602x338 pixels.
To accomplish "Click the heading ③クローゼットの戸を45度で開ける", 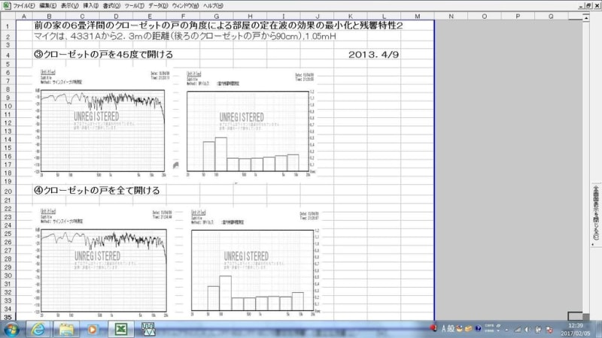I will tap(103, 54).
